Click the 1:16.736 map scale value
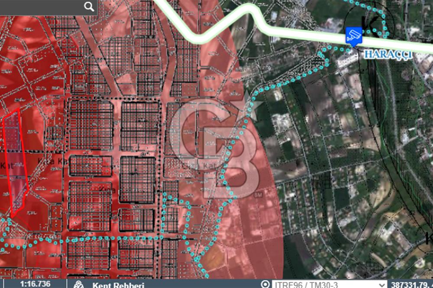Screen dimensions: 433x288 click(36, 284)
